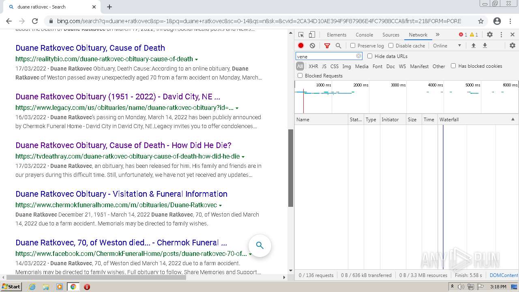The height and width of the screenshot is (292, 519).
Task: Filter requests by Doc
Action: [390, 66]
